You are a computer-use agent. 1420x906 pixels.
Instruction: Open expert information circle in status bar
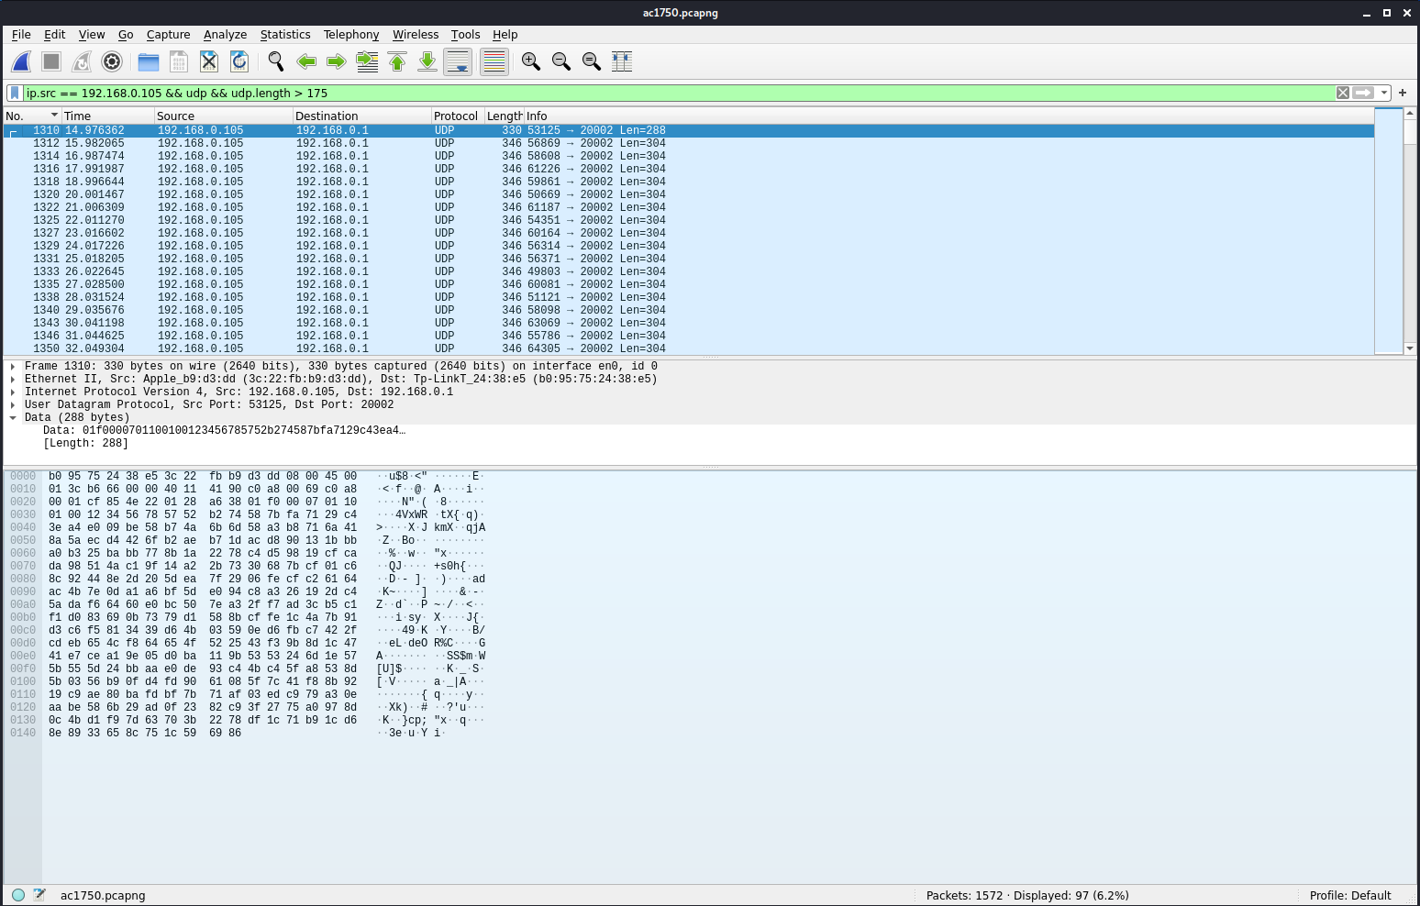(18, 895)
